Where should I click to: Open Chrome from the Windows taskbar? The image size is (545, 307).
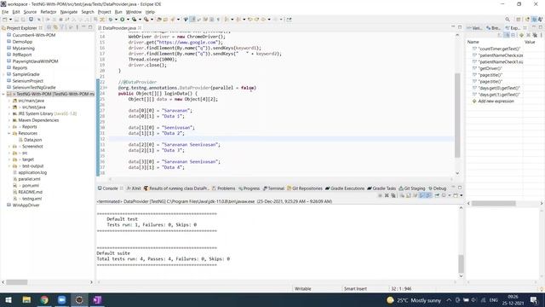click(x=44, y=300)
